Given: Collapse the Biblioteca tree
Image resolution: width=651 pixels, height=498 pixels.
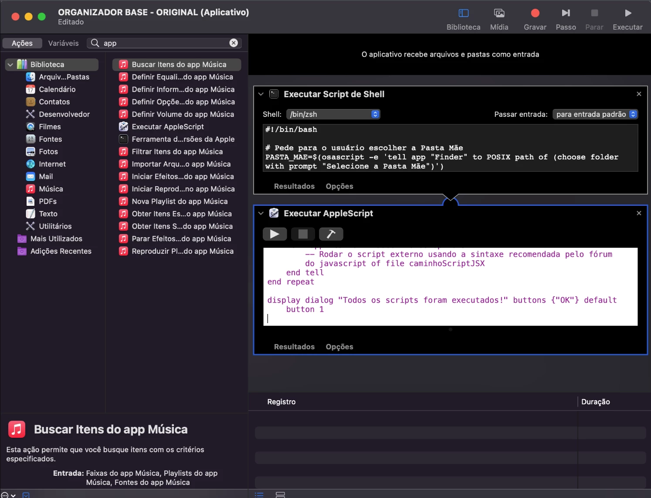Looking at the screenshot, I should (x=10, y=65).
